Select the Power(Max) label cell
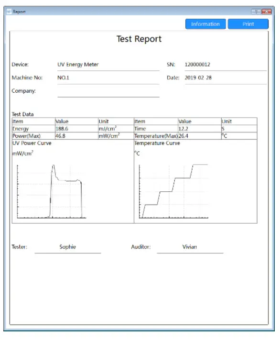Viewport: 280px width, 340px height. click(33, 136)
